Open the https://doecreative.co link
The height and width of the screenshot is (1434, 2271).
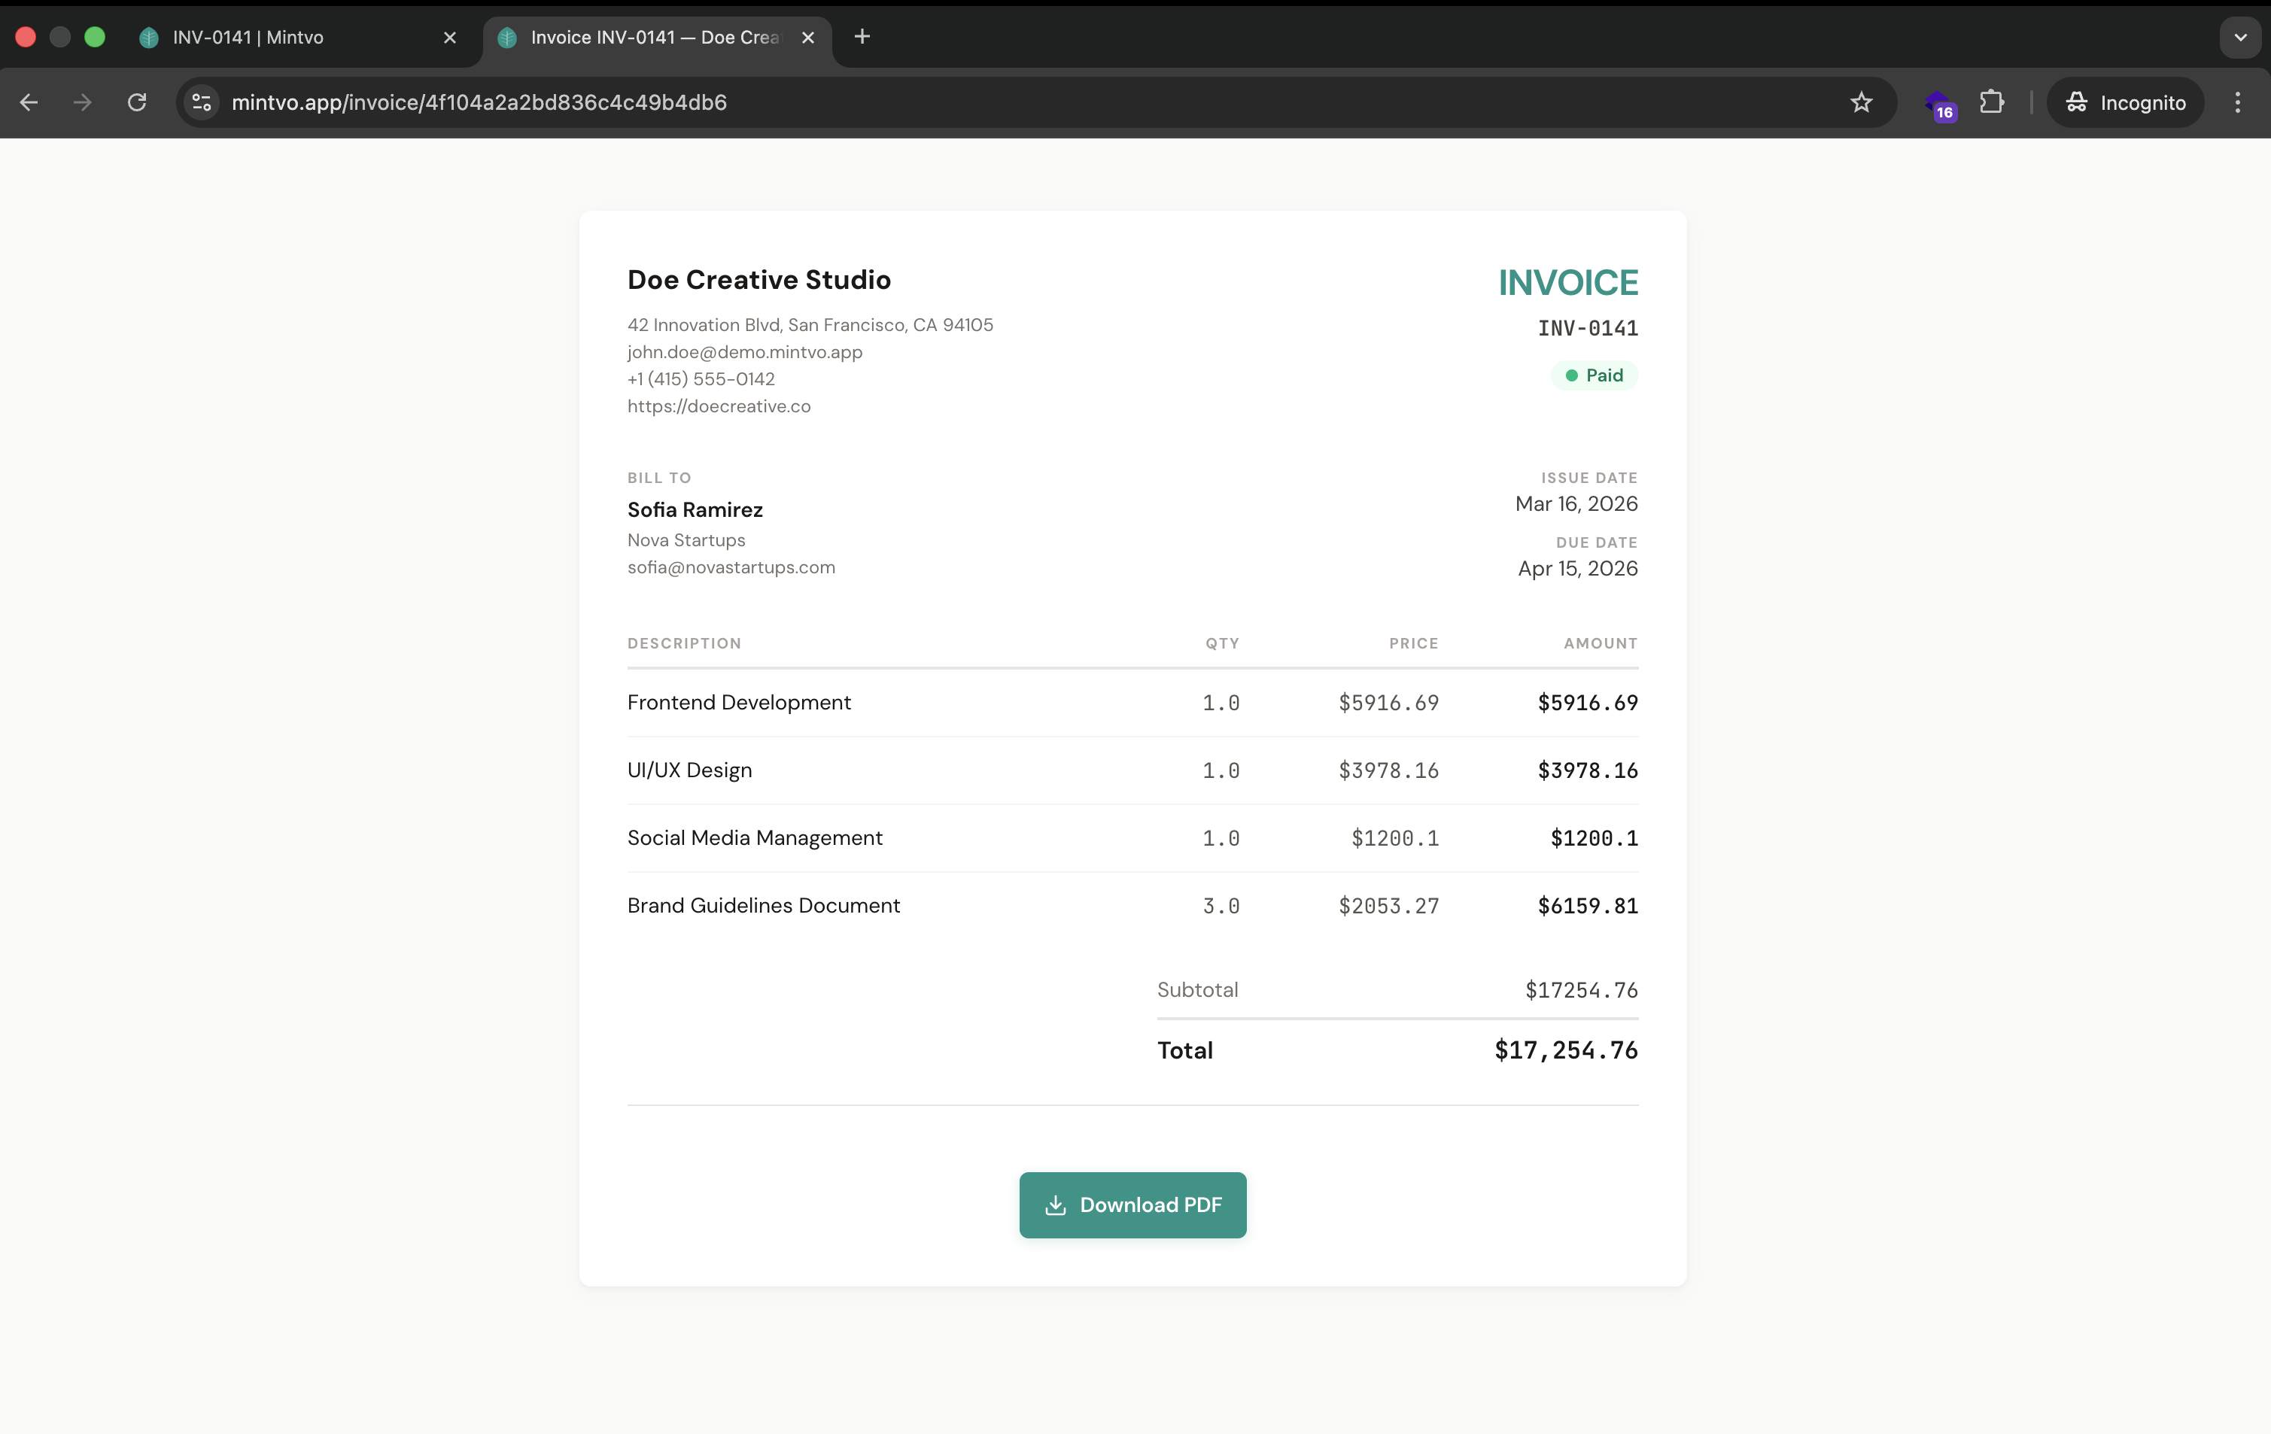tap(719, 406)
